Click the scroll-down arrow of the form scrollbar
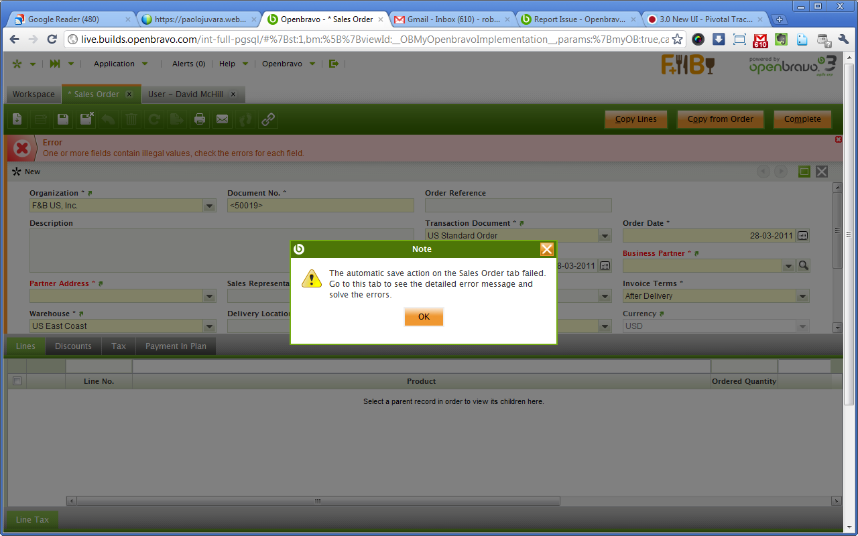Screen dimensions: 858x536 tap(837, 328)
